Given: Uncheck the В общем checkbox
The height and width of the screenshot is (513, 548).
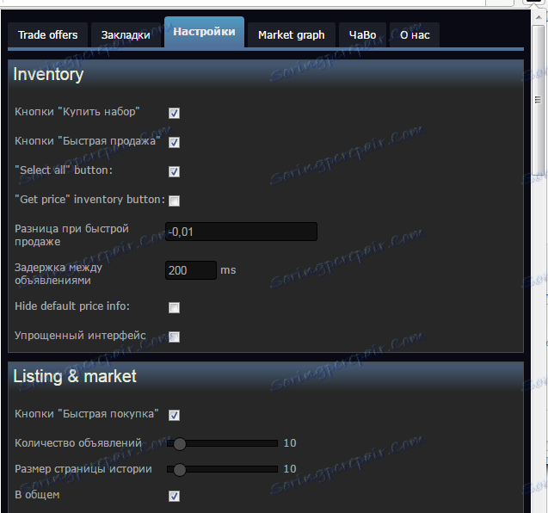Looking at the screenshot, I should 174,496.
